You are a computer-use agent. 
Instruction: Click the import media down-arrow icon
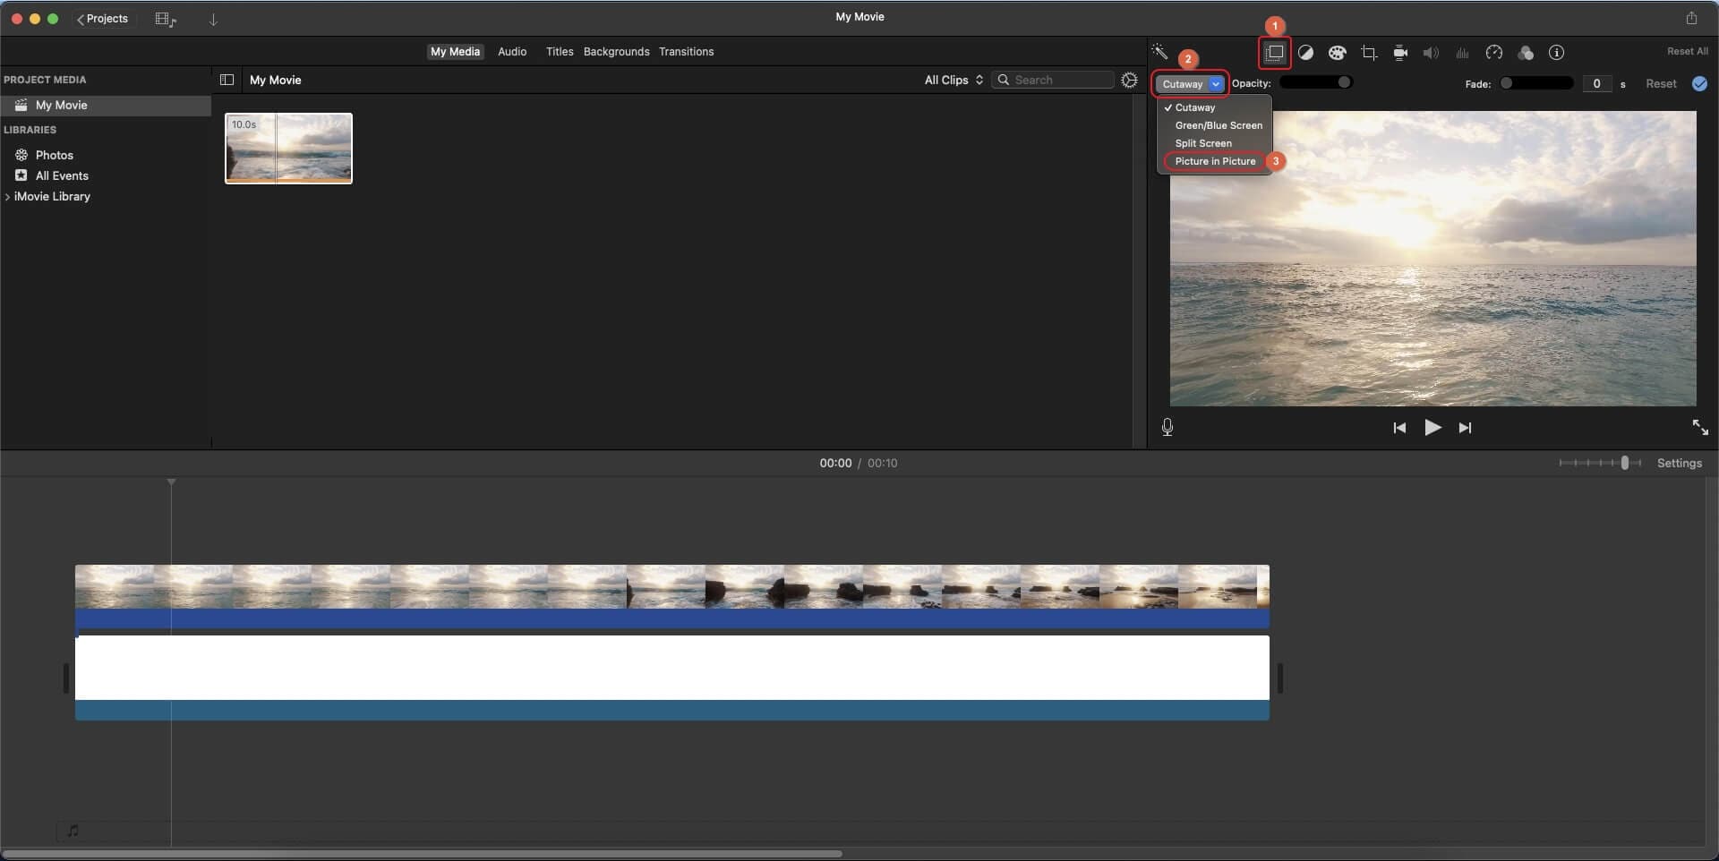(x=213, y=19)
